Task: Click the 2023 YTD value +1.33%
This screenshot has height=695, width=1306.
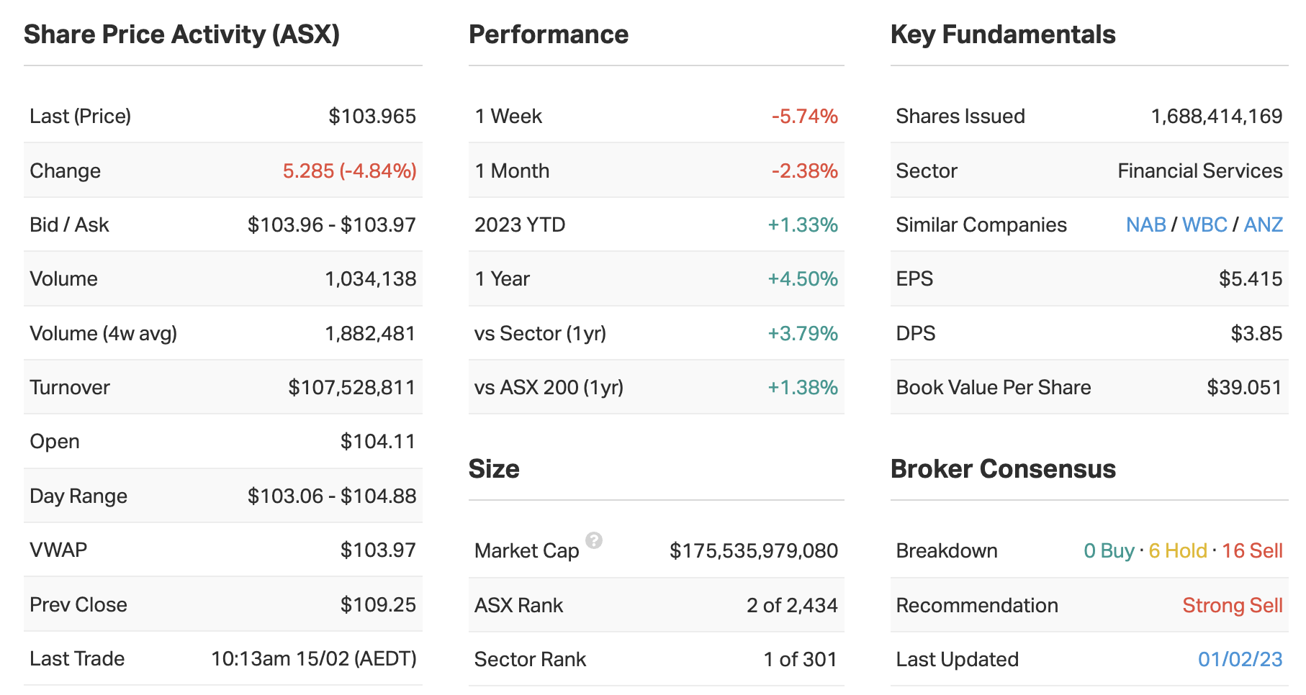Action: [x=802, y=224]
